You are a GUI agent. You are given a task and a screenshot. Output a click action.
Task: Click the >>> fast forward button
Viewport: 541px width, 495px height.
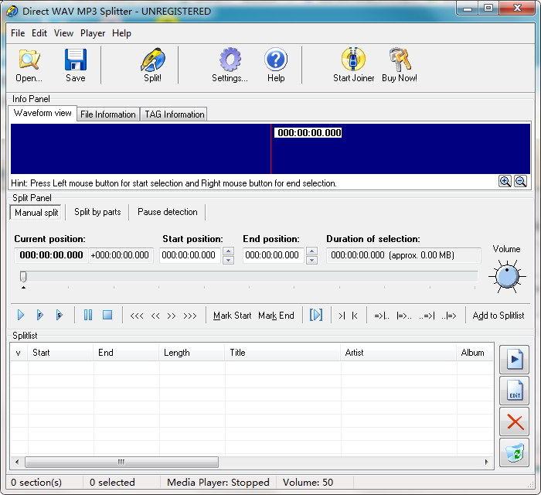tap(190, 316)
